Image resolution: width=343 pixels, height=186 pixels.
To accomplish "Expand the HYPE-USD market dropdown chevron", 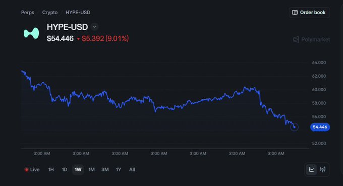I will point(94,27).
